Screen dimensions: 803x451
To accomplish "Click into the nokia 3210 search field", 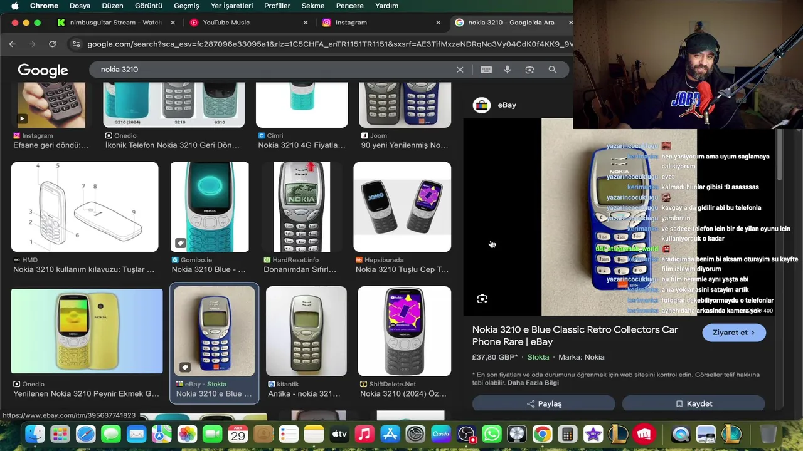I will pos(276,70).
